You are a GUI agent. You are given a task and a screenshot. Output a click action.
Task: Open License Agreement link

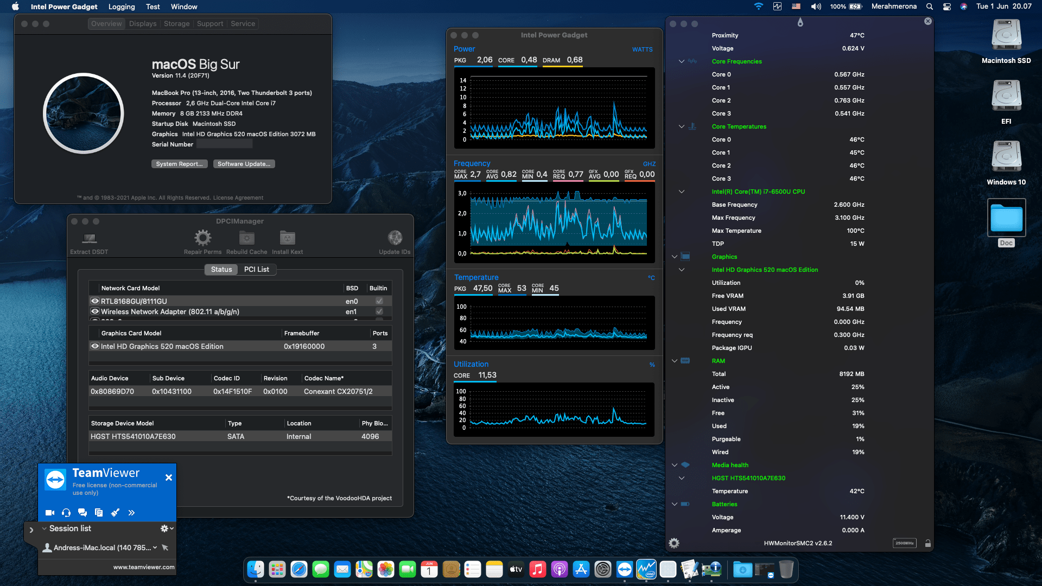pos(238,198)
